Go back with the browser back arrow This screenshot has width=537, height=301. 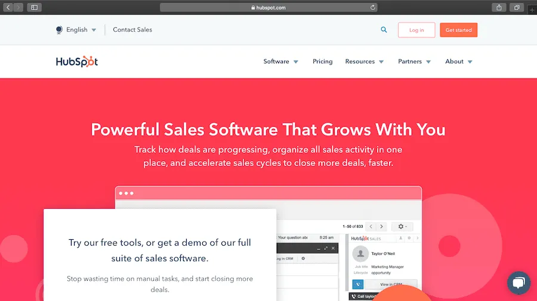pyautogui.click(x=8, y=7)
